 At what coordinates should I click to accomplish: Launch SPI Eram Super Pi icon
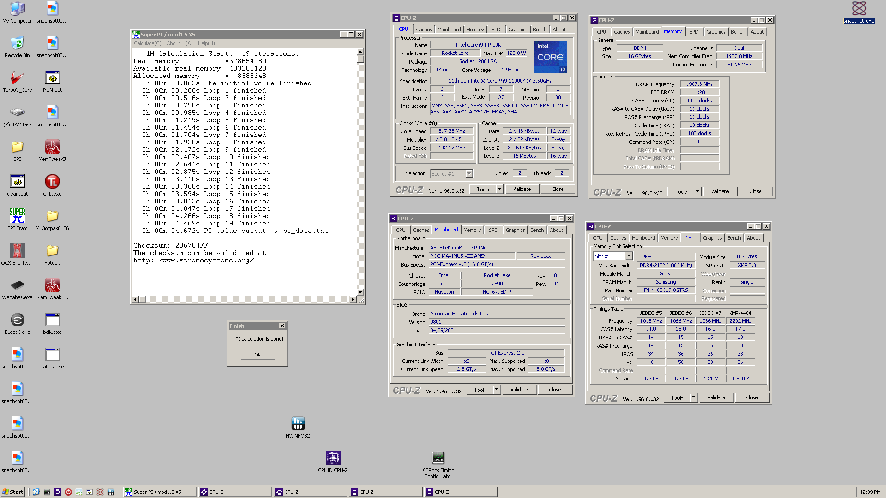tap(17, 220)
